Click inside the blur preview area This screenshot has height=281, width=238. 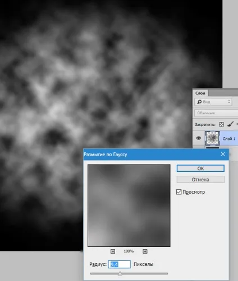[129, 205]
